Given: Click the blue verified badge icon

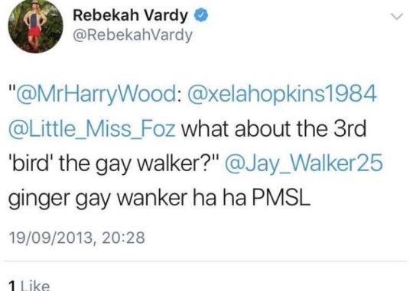Looking at the screenshot, I should (201, 15).
